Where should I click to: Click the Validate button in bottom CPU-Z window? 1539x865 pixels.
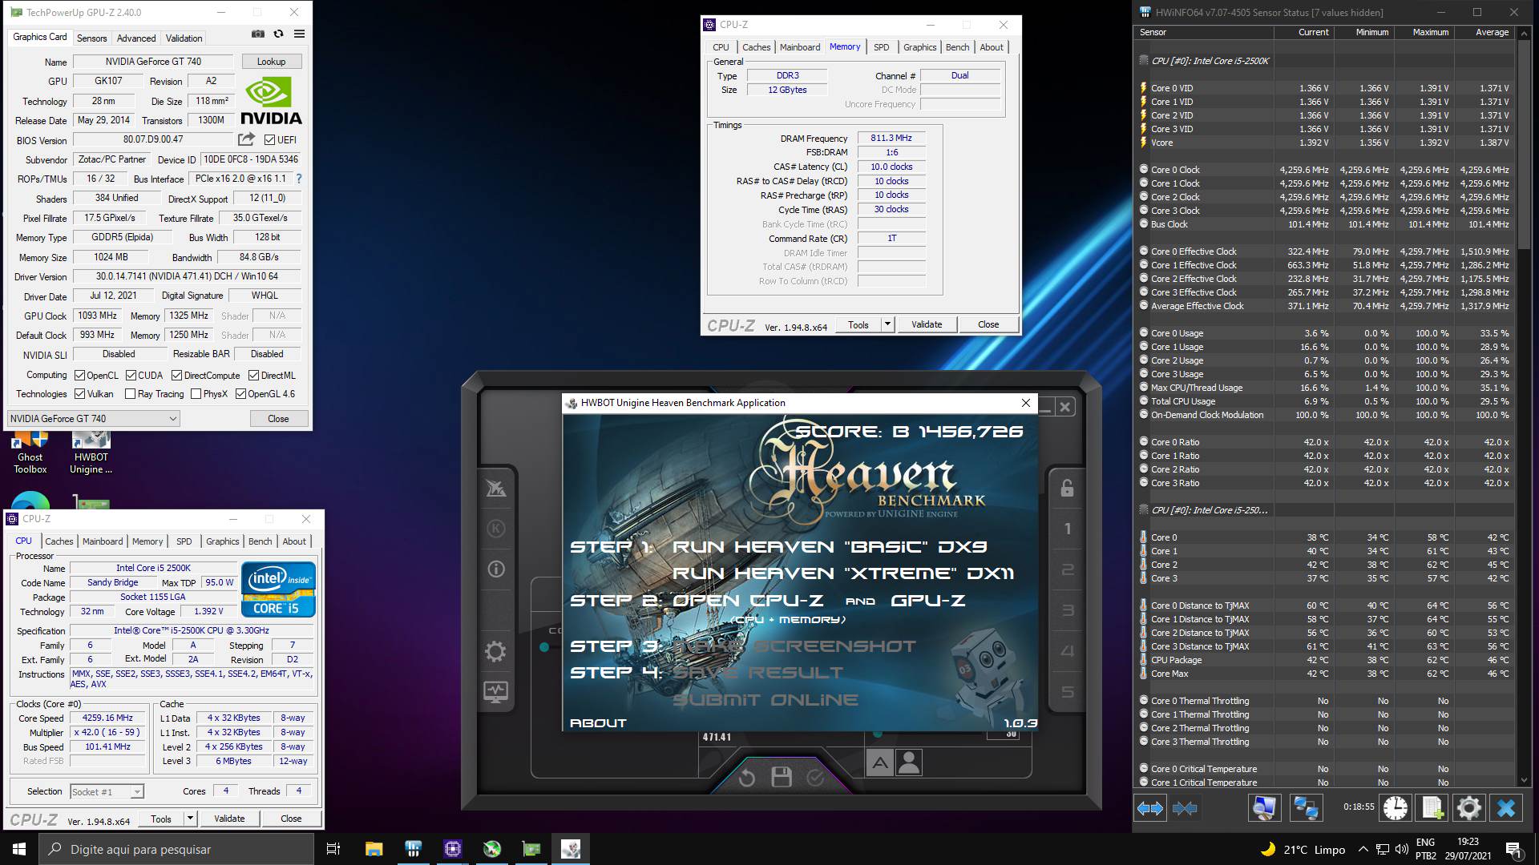pos(229,819)
